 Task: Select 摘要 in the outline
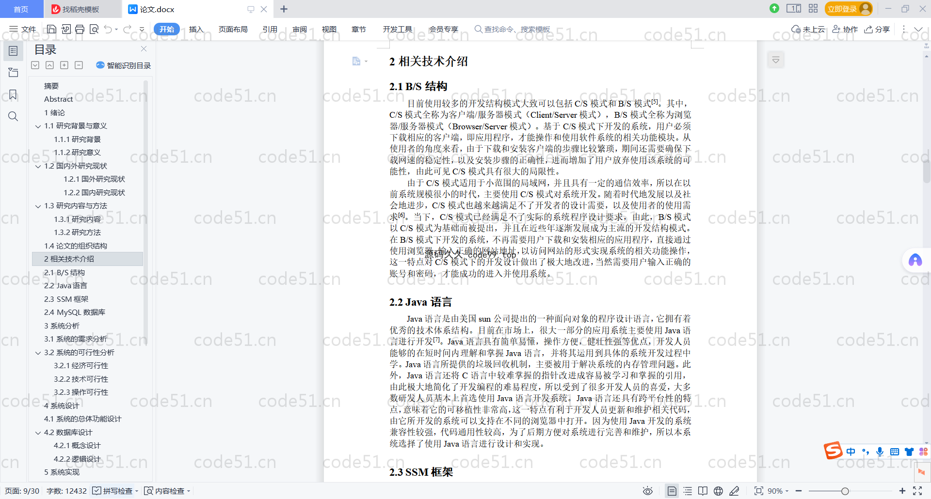pyautogui.click(x=51, y=86)
